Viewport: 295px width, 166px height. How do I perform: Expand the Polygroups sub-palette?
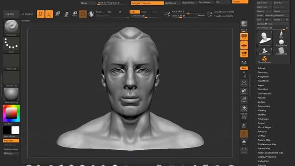[263, 119]
